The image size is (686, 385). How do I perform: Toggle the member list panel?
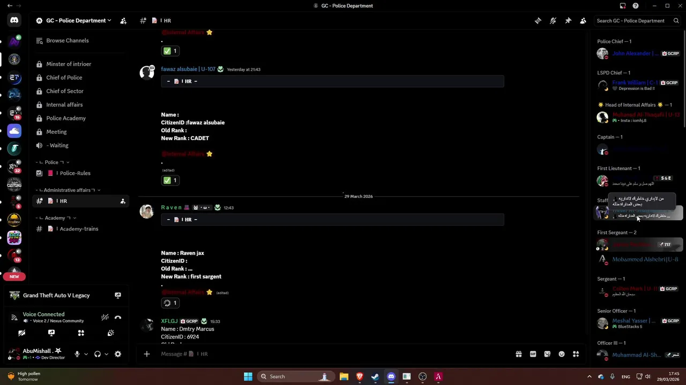583,21
